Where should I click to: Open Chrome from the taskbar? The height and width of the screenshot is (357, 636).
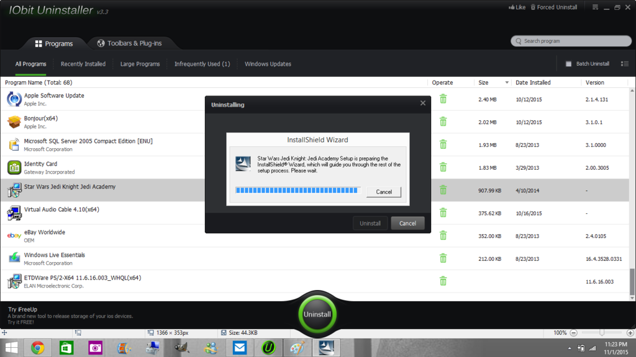37,348
